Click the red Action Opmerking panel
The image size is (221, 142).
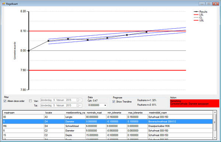click(x=195, y=103)
